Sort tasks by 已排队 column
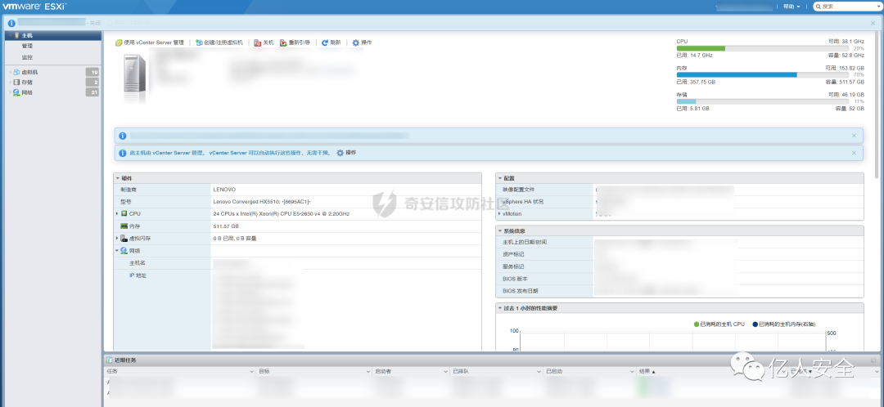 tap(459, 372)
